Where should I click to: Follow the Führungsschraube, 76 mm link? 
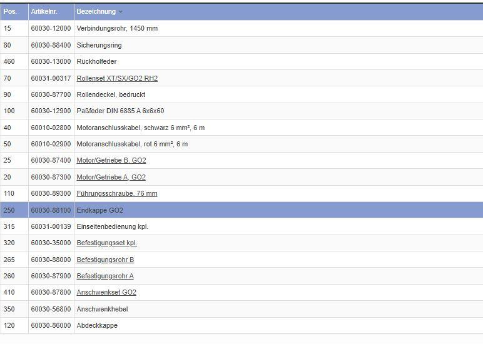tap(117, 194)
